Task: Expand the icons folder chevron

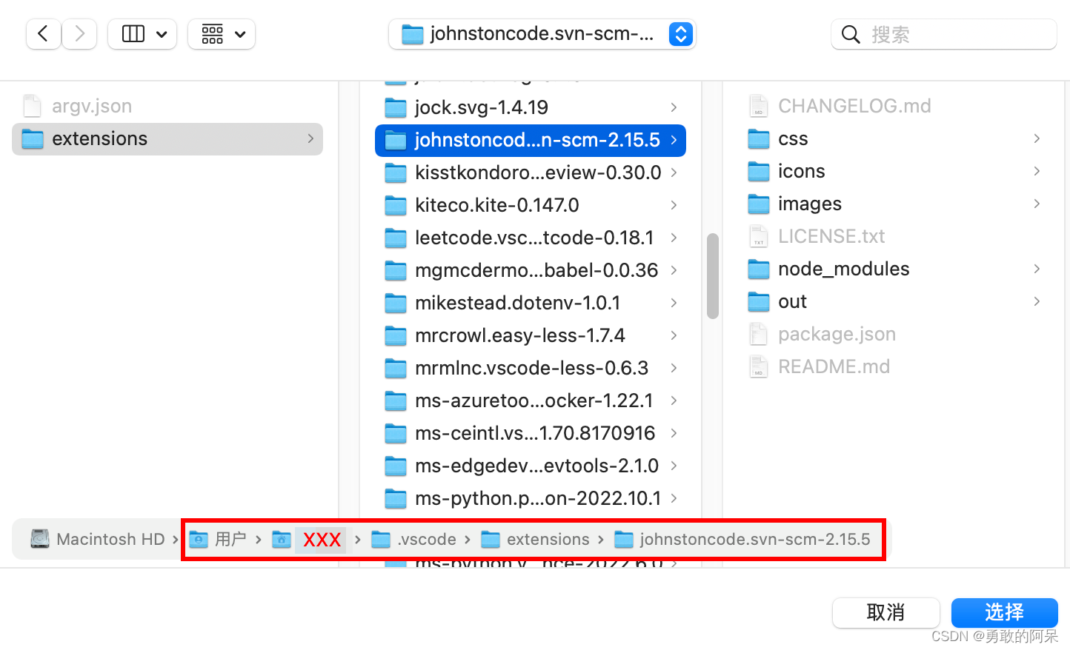Action: coord(1037,171)
